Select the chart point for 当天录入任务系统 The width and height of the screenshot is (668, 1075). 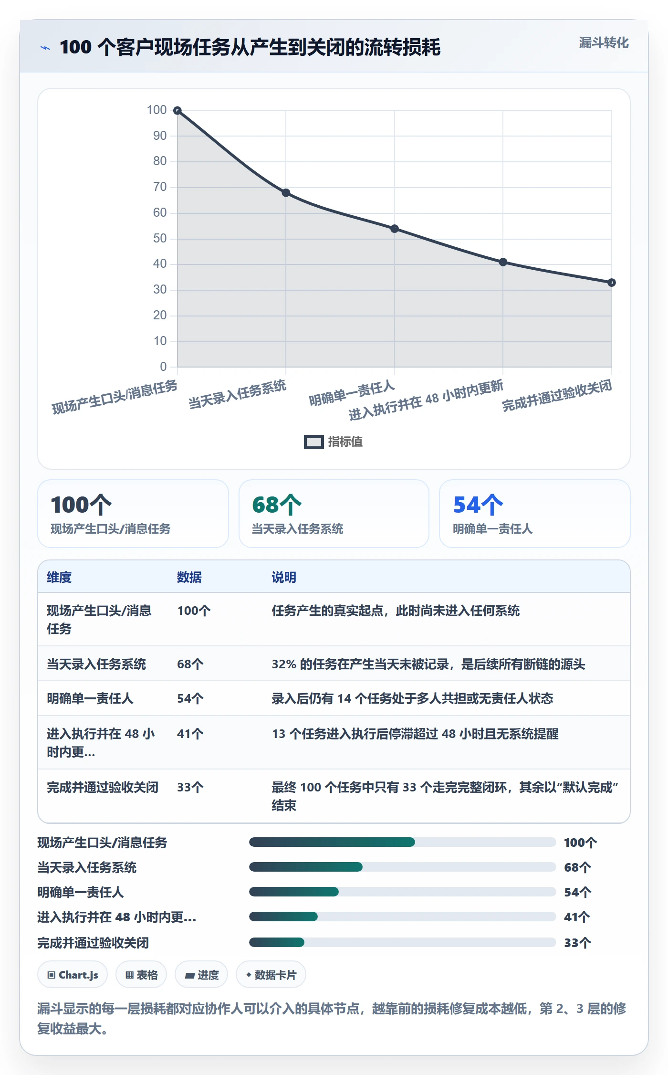286,193
